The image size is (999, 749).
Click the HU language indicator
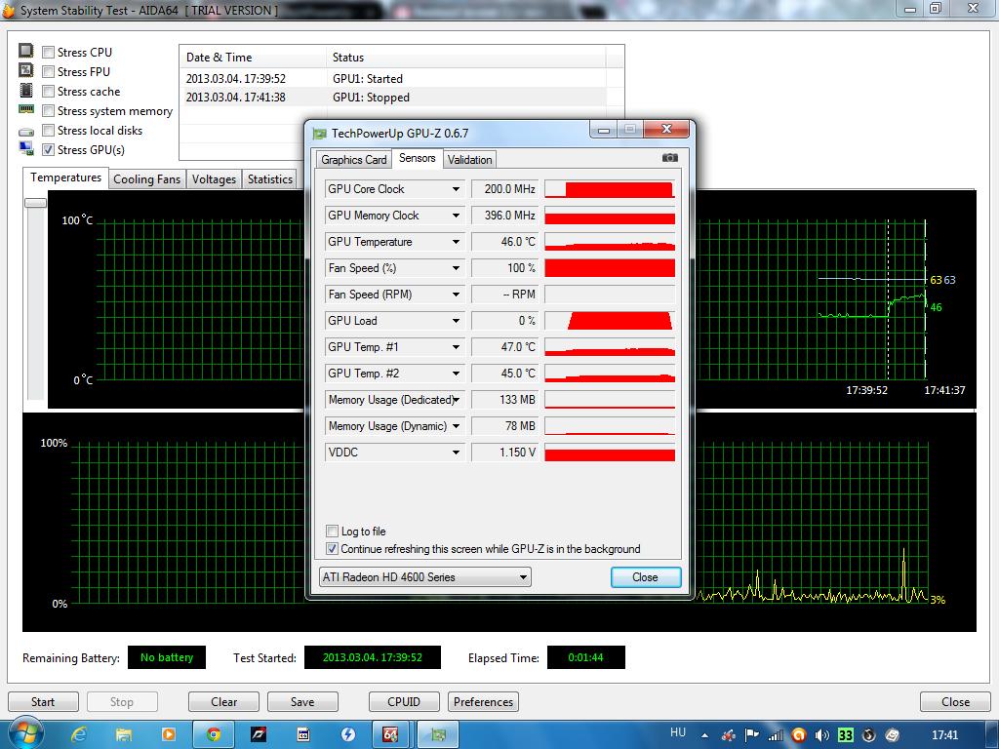[x=678, y=732]
